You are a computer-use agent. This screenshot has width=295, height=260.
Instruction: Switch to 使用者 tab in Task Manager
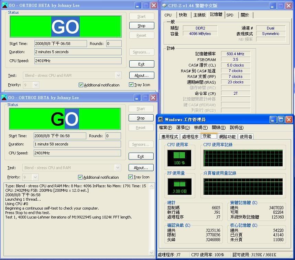pyautogui.click(x=246, y=137)
